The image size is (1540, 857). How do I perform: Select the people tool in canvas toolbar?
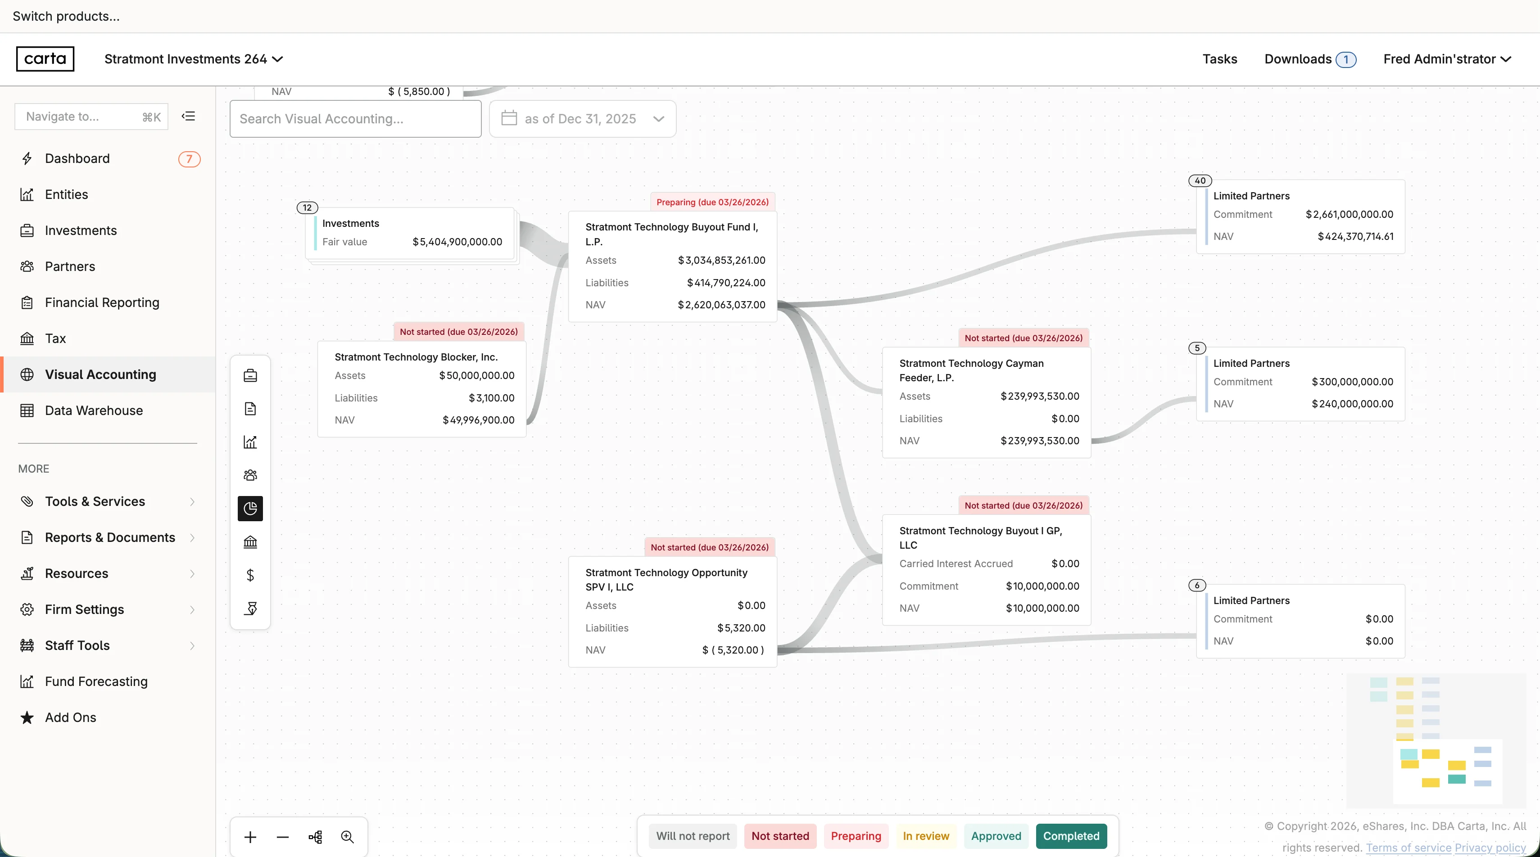pos(250,475)
